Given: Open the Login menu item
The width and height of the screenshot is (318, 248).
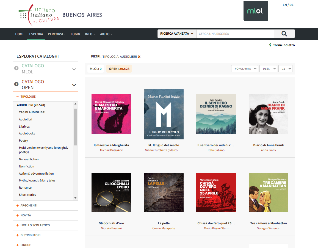Looking at the screenshot, I should (x=75, y=34).
